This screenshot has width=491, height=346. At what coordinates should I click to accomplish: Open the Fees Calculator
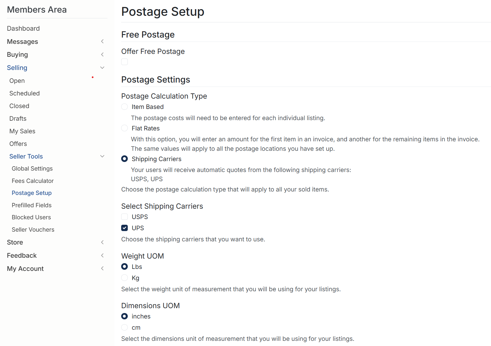[33, 181]
